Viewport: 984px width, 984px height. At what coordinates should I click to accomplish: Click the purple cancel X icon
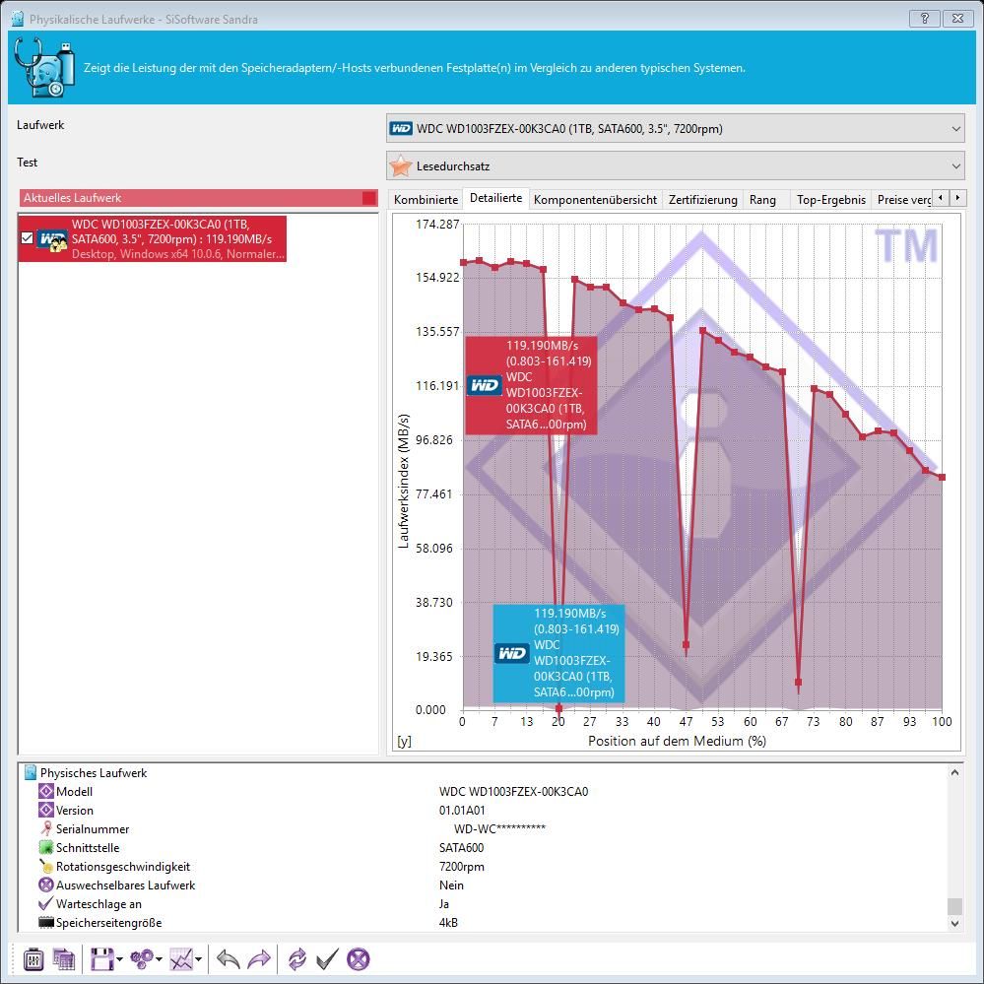[x=359, y=959]
